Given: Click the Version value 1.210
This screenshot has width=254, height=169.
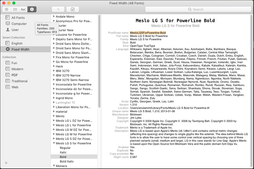Looking at the screenshot, I should (x=133, y=105).
